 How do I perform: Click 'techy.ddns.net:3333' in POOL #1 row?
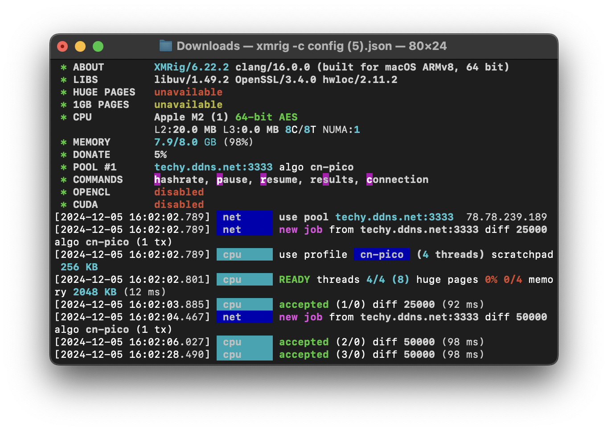(214, 167)
